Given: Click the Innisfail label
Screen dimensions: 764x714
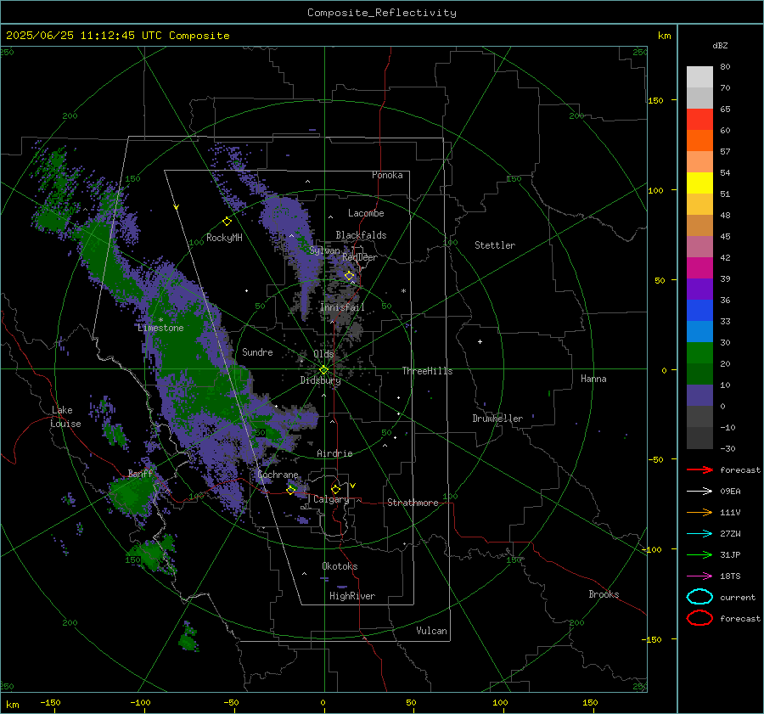Looking at the screenshot, I should tap(342, 307).
